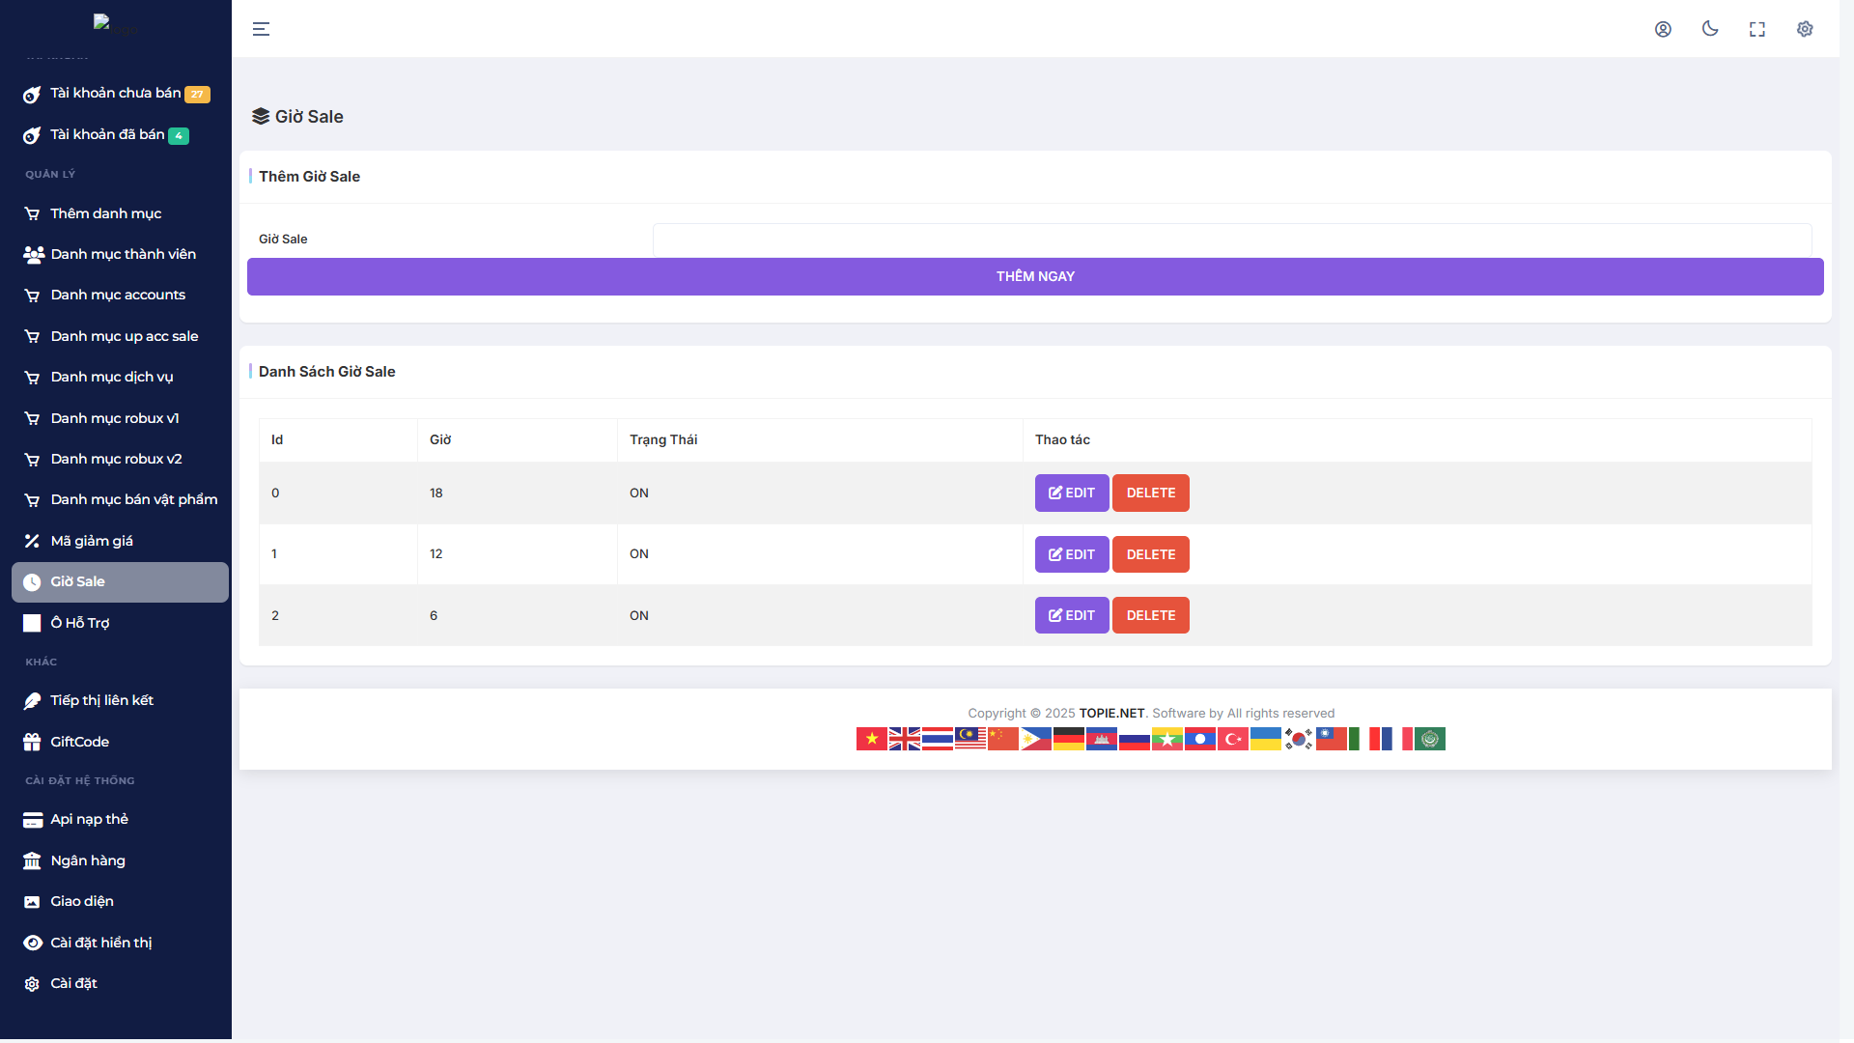Viewport: 1854px width, 1043px height.
Task: Choose the Germany flag language
Action: (1068, 739)
